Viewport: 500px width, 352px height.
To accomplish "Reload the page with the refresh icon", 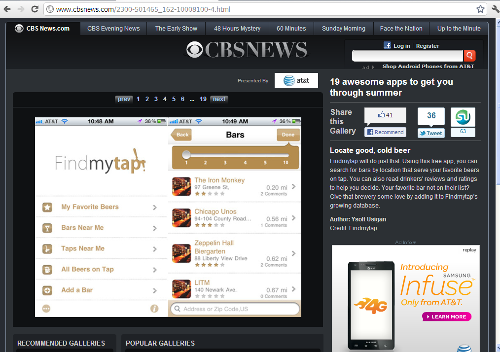I will [35, 9].
